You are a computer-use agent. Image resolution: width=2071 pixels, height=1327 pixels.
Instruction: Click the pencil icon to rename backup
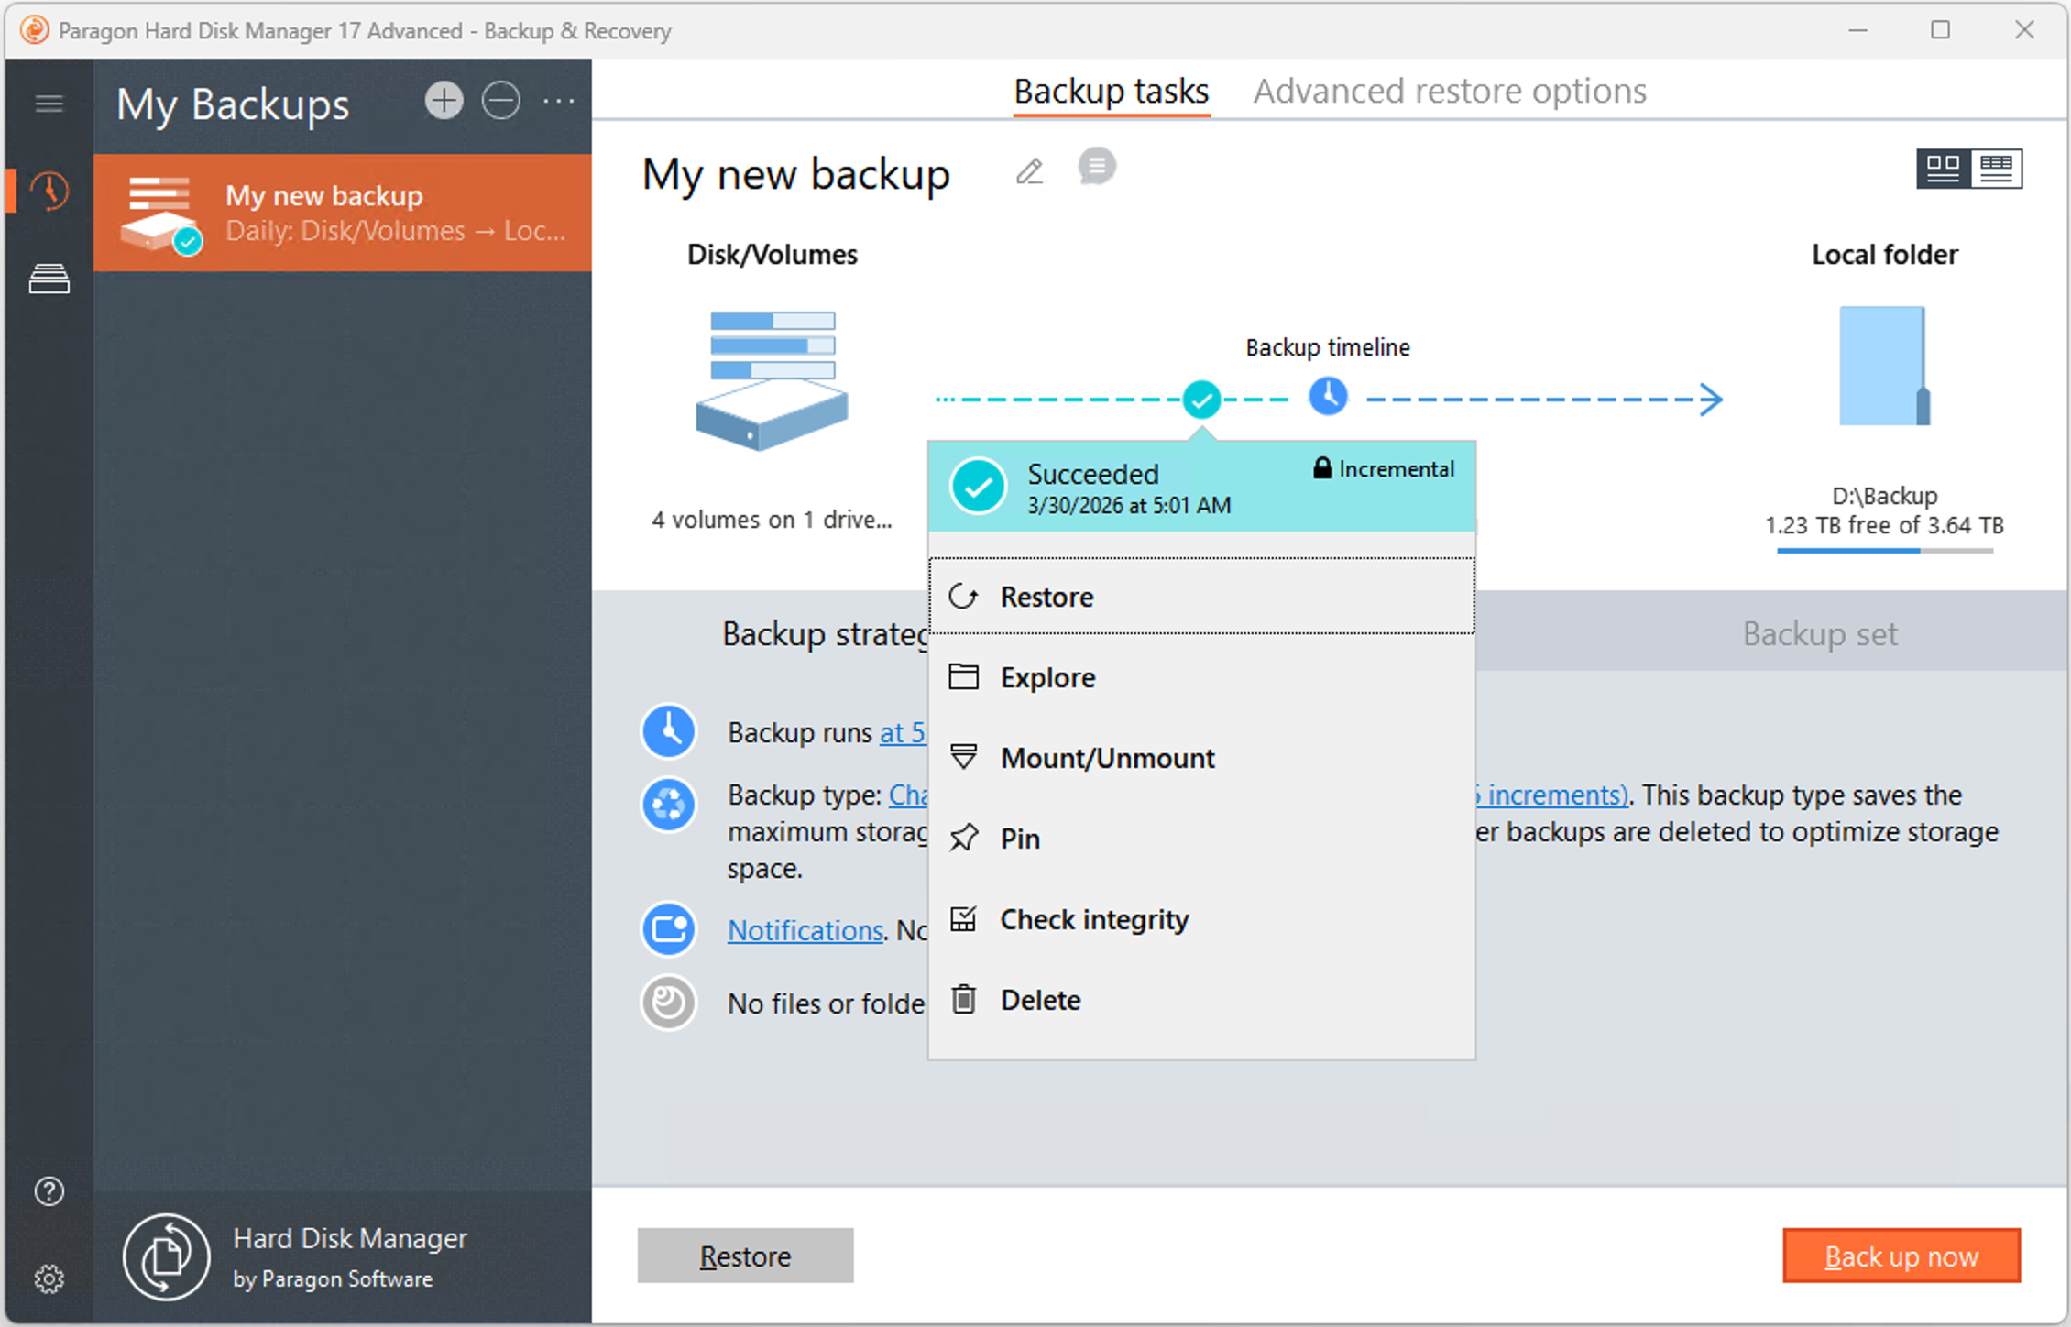pyautogui.click(x=1029, y=171)
